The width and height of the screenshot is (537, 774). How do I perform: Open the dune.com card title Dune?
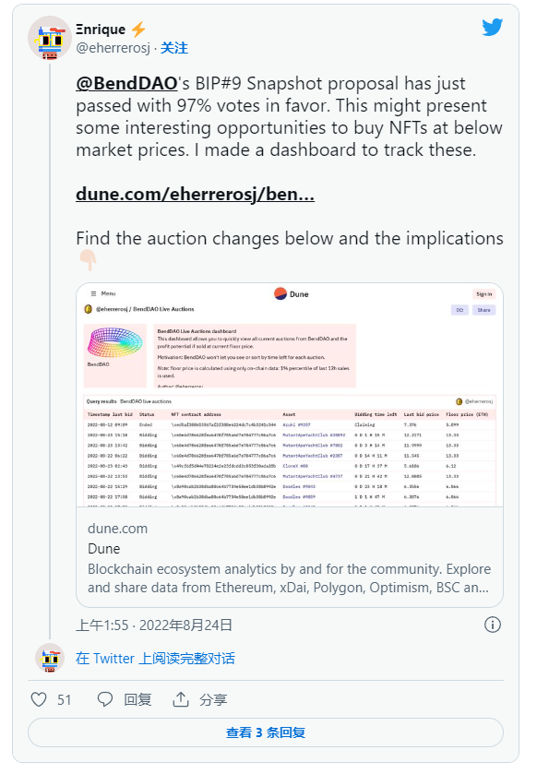103,549
